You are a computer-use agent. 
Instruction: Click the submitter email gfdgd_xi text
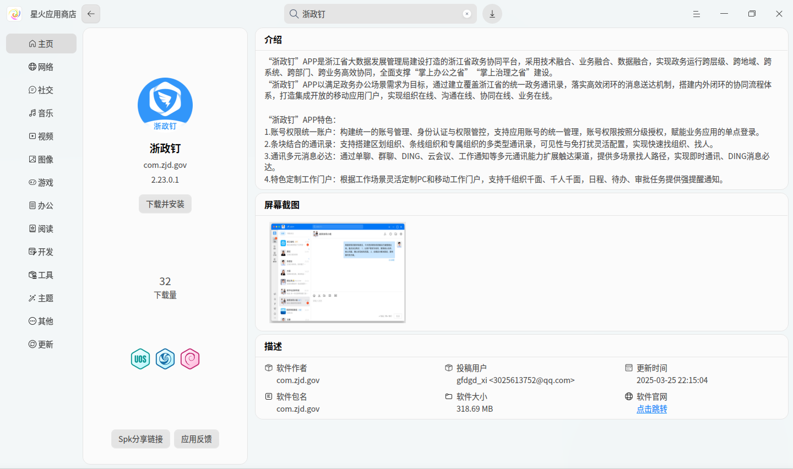(x=515, y=380)
